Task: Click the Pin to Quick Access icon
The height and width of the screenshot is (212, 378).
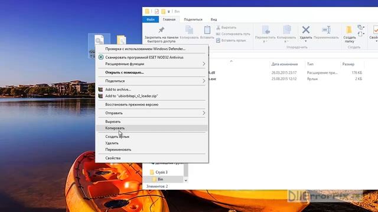Action: (x=161, y=30)
